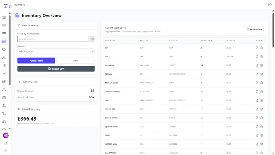Click the sidebar scroll down arrow
This screenshot has width=275, height=155.
pos(10,128)
